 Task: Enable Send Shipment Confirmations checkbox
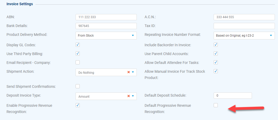[78, 86]
